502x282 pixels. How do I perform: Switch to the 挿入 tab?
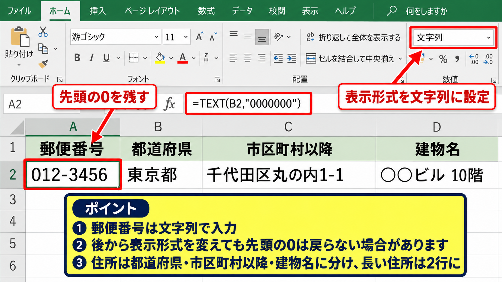tap(98, 11)
